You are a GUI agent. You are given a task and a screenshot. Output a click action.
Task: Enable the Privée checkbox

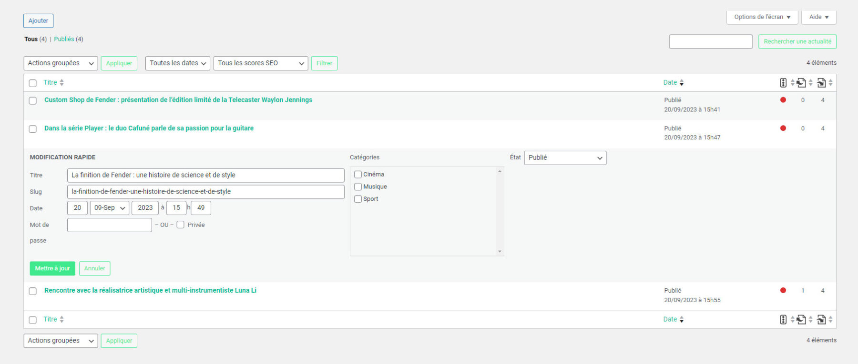[181, 225]
